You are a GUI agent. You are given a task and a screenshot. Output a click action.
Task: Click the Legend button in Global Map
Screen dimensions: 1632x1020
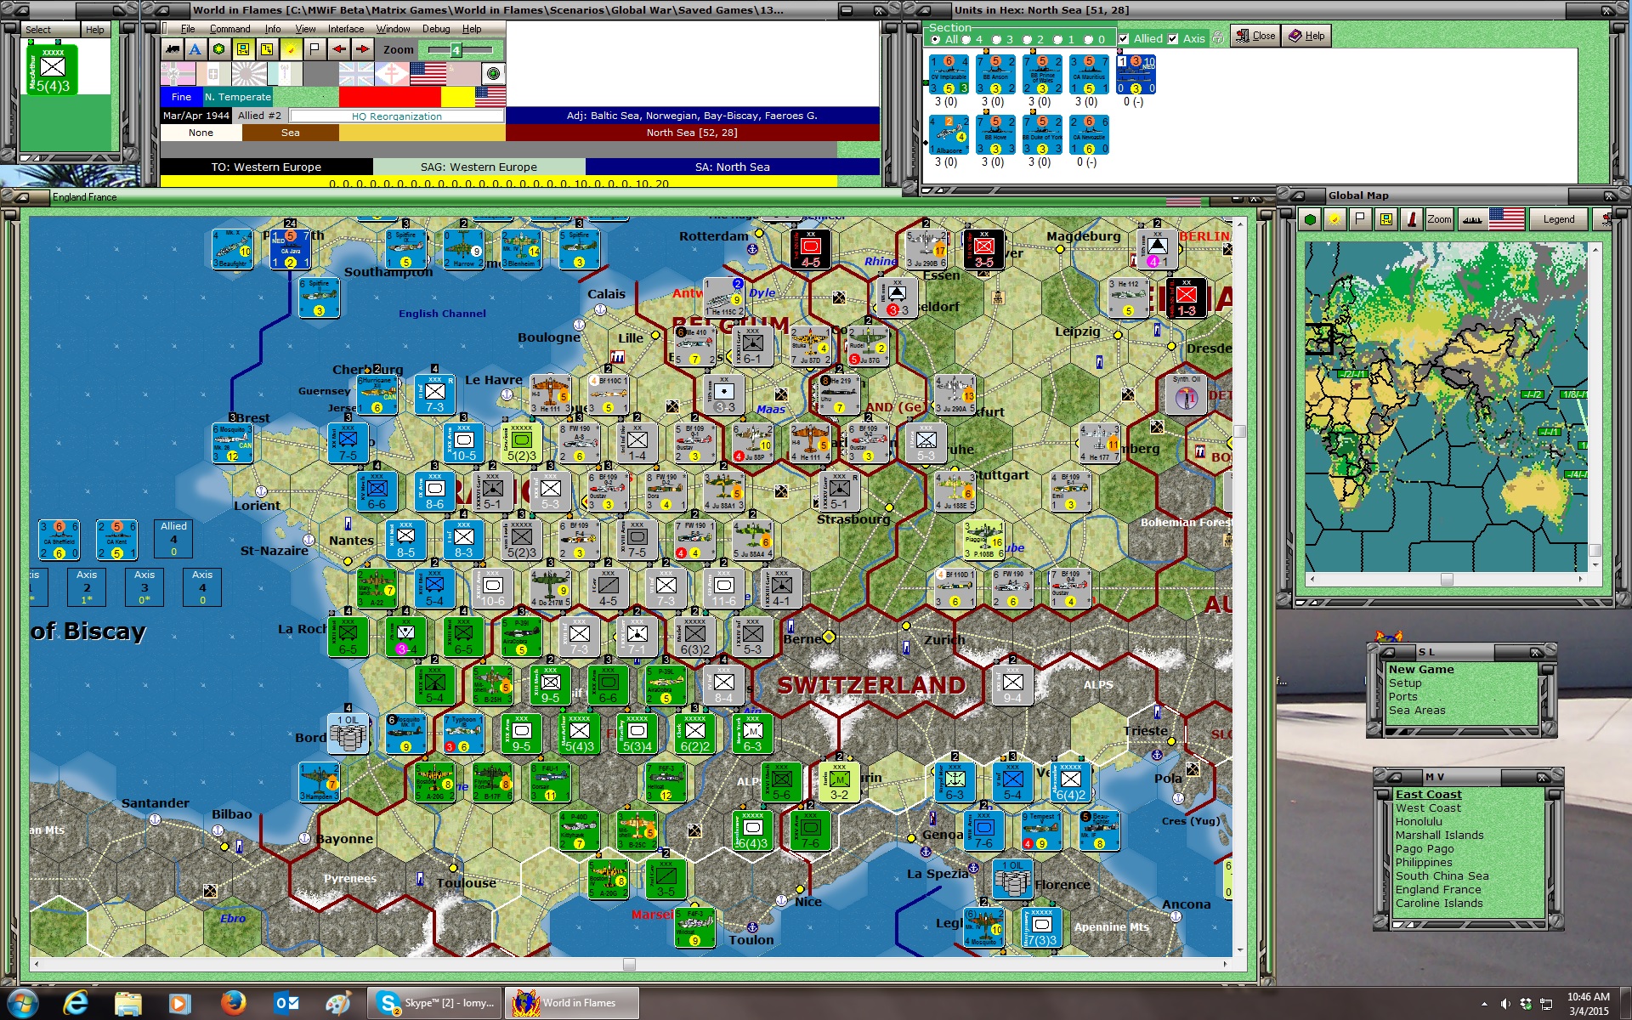tap(1558, 219)
